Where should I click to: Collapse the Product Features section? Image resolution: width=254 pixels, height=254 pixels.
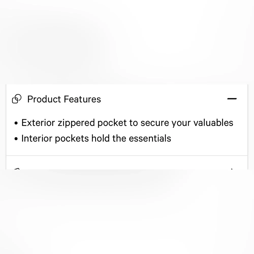232,99
